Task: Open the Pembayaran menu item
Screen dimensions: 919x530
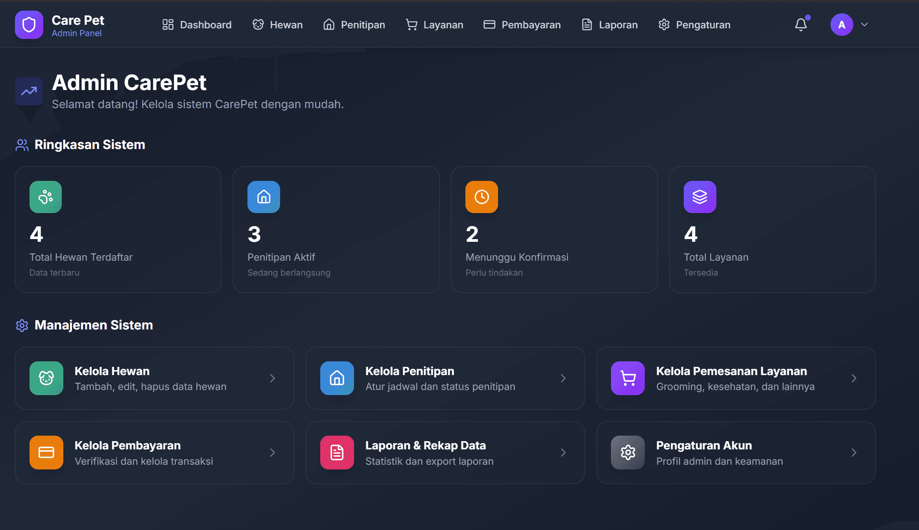Action: coord(522,25)
